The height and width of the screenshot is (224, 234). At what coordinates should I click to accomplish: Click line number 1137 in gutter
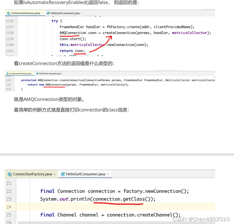click(x=10, y=27)
